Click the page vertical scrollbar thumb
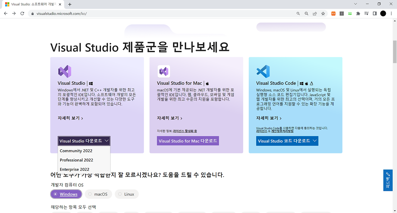The width and height of the screenshot is (397, 213). [395, 52]
